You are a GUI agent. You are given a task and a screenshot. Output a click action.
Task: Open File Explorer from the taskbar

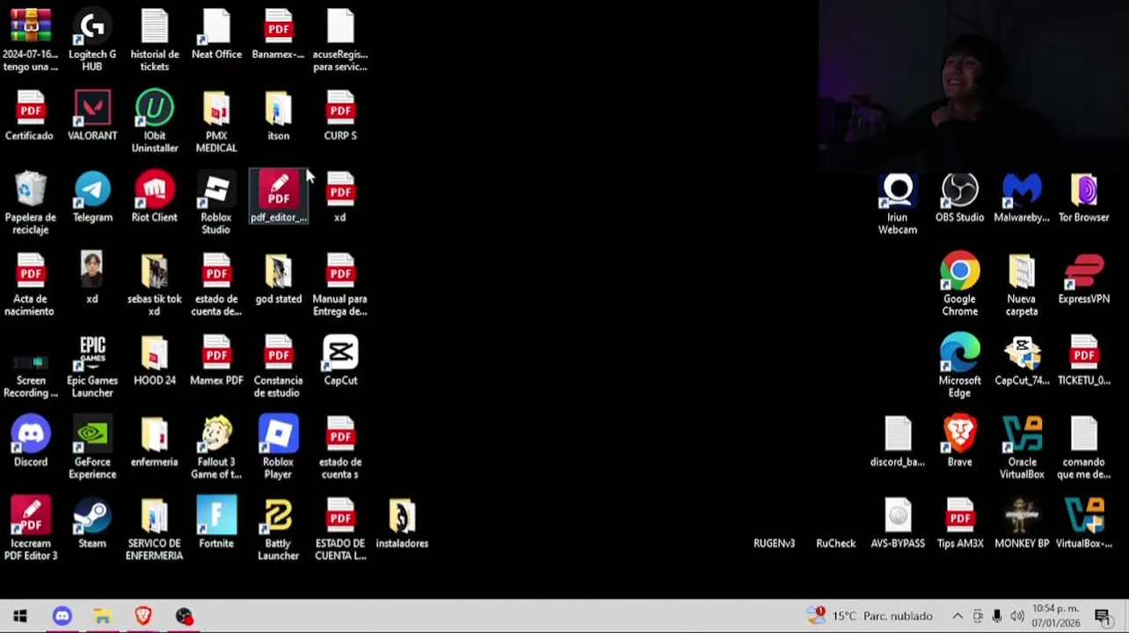(x=102, y=616)
